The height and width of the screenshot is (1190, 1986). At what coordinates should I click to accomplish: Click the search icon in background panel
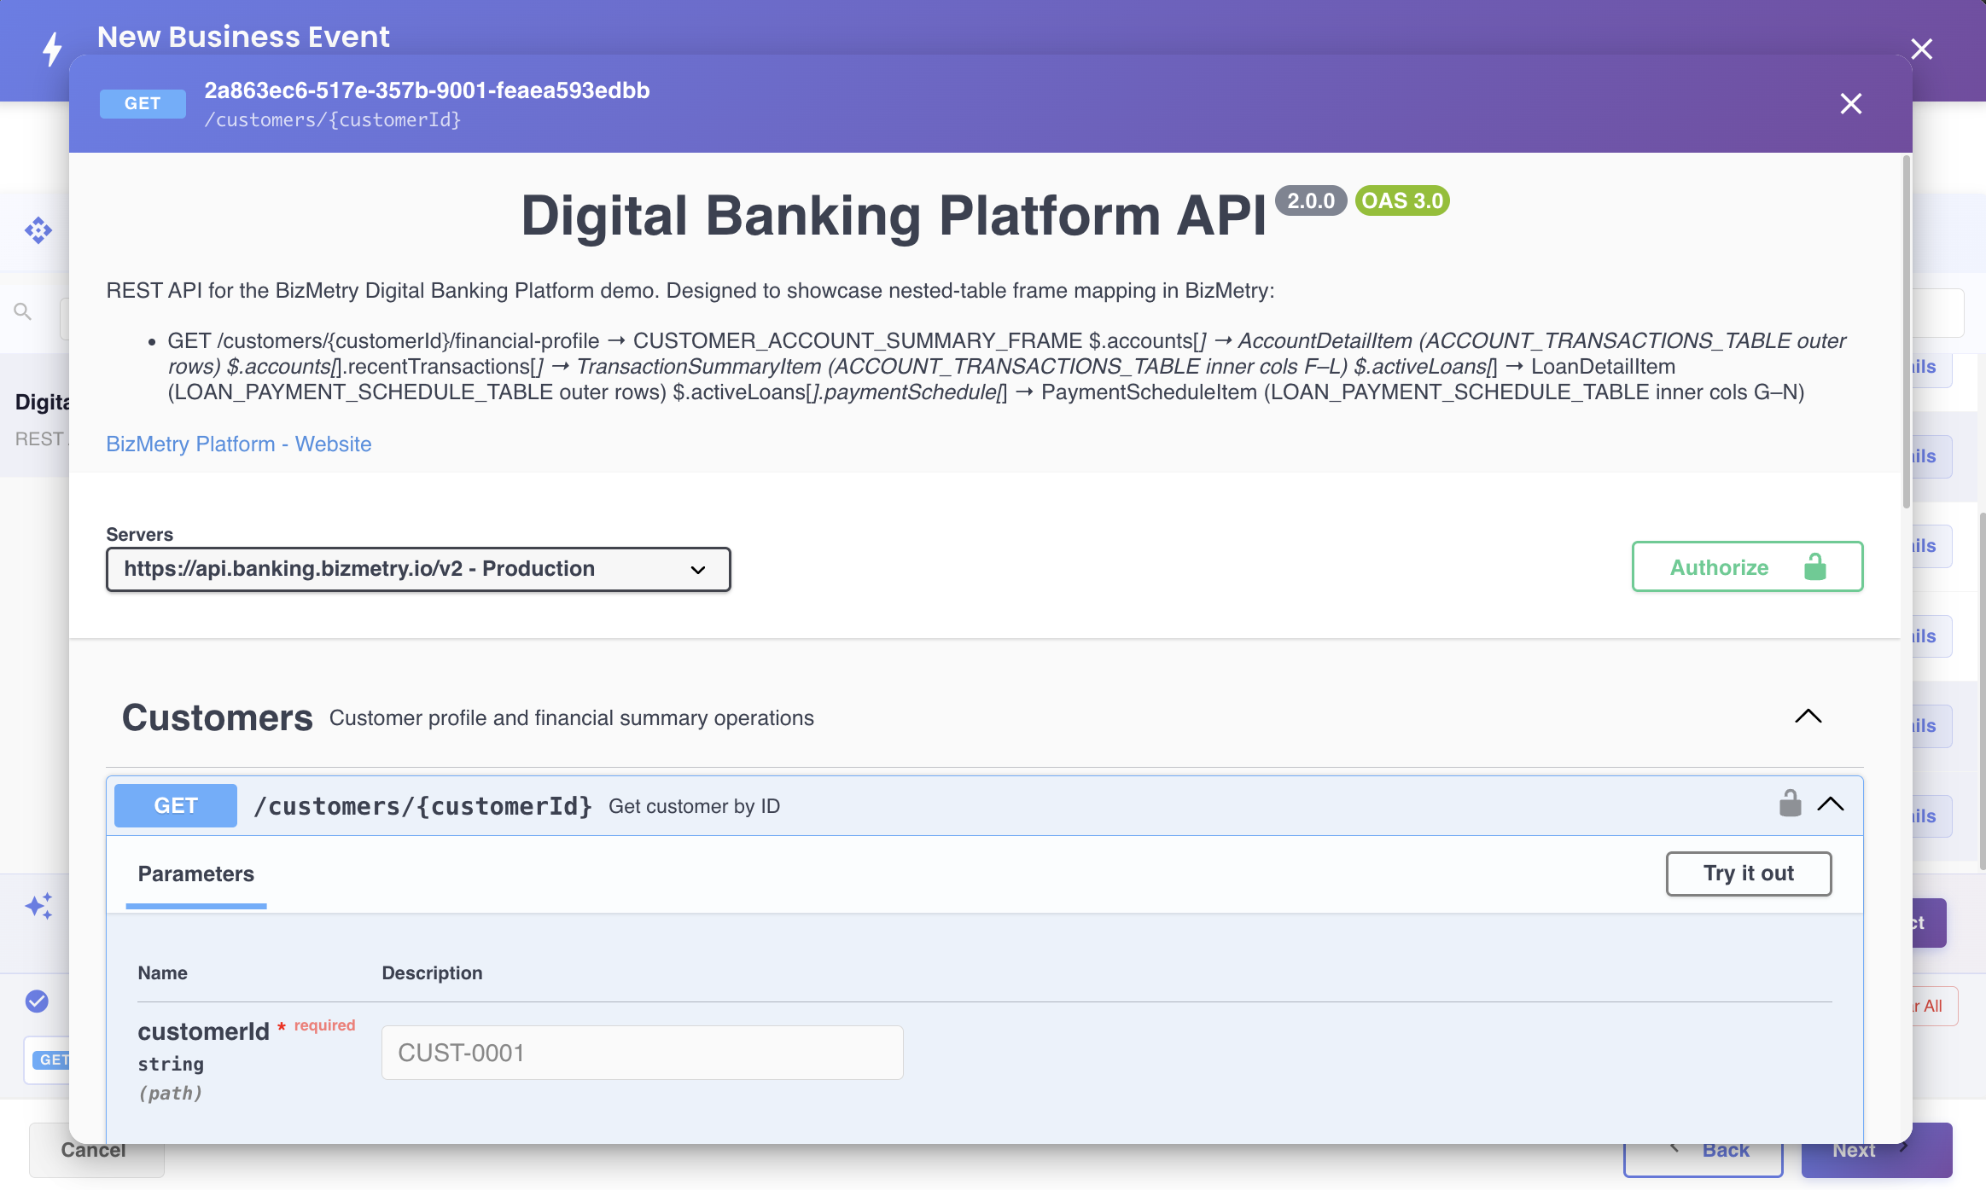23,312
